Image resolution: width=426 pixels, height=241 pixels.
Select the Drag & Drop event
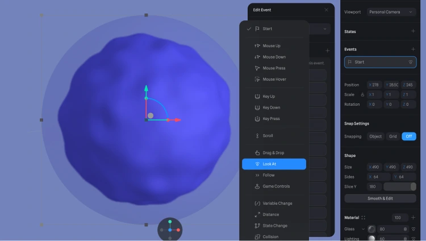274,152
